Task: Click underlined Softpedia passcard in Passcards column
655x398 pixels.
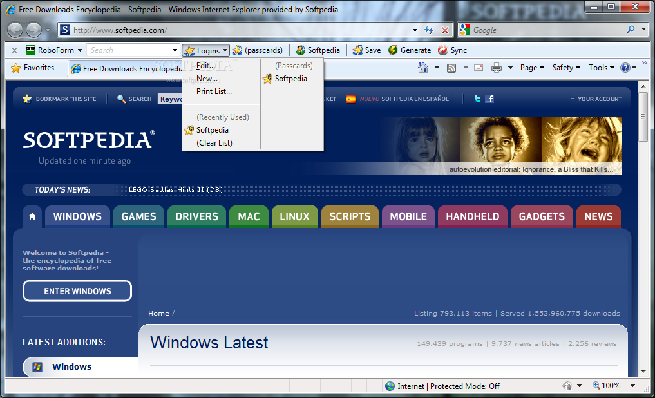Action: click(x=290, y=79)
